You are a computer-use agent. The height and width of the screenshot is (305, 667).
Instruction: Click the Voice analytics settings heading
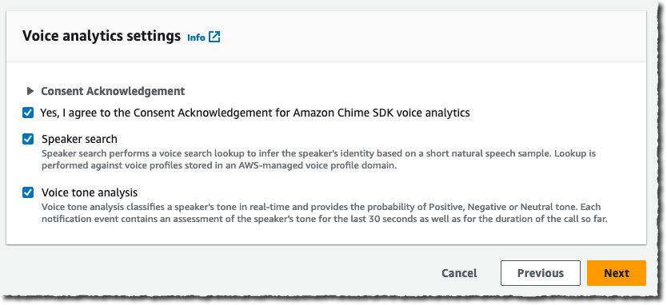click(x=102, y=36)
